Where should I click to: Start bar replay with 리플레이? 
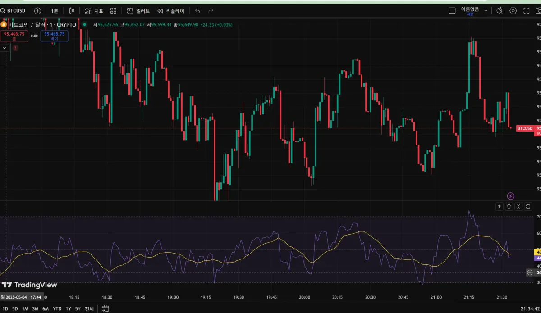tap(170, 10)
